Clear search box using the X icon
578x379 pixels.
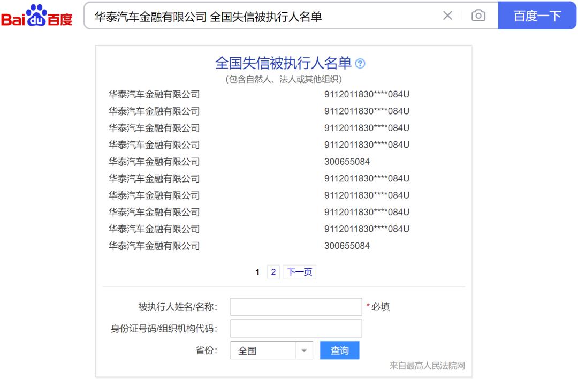447,16
